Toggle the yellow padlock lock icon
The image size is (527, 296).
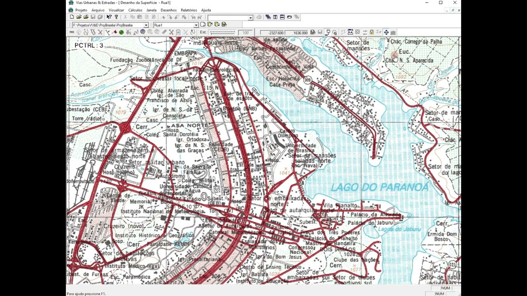pos(371,32)
